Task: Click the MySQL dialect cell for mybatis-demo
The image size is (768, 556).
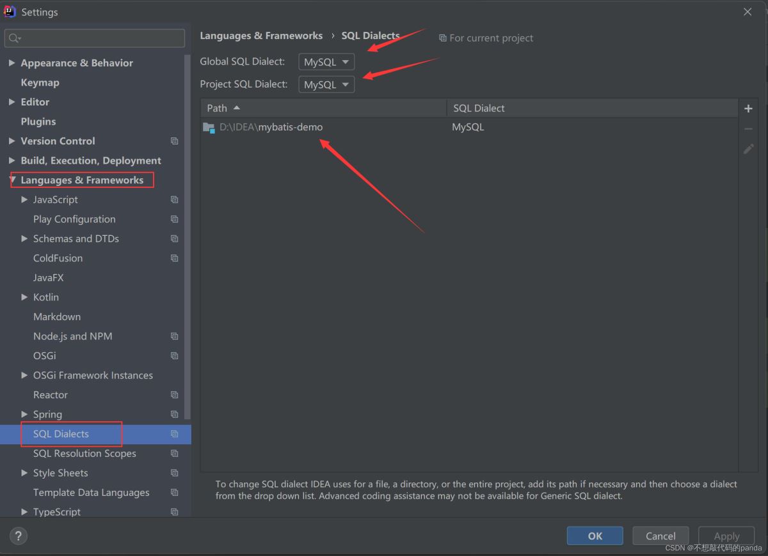Action: pos(468,127)
